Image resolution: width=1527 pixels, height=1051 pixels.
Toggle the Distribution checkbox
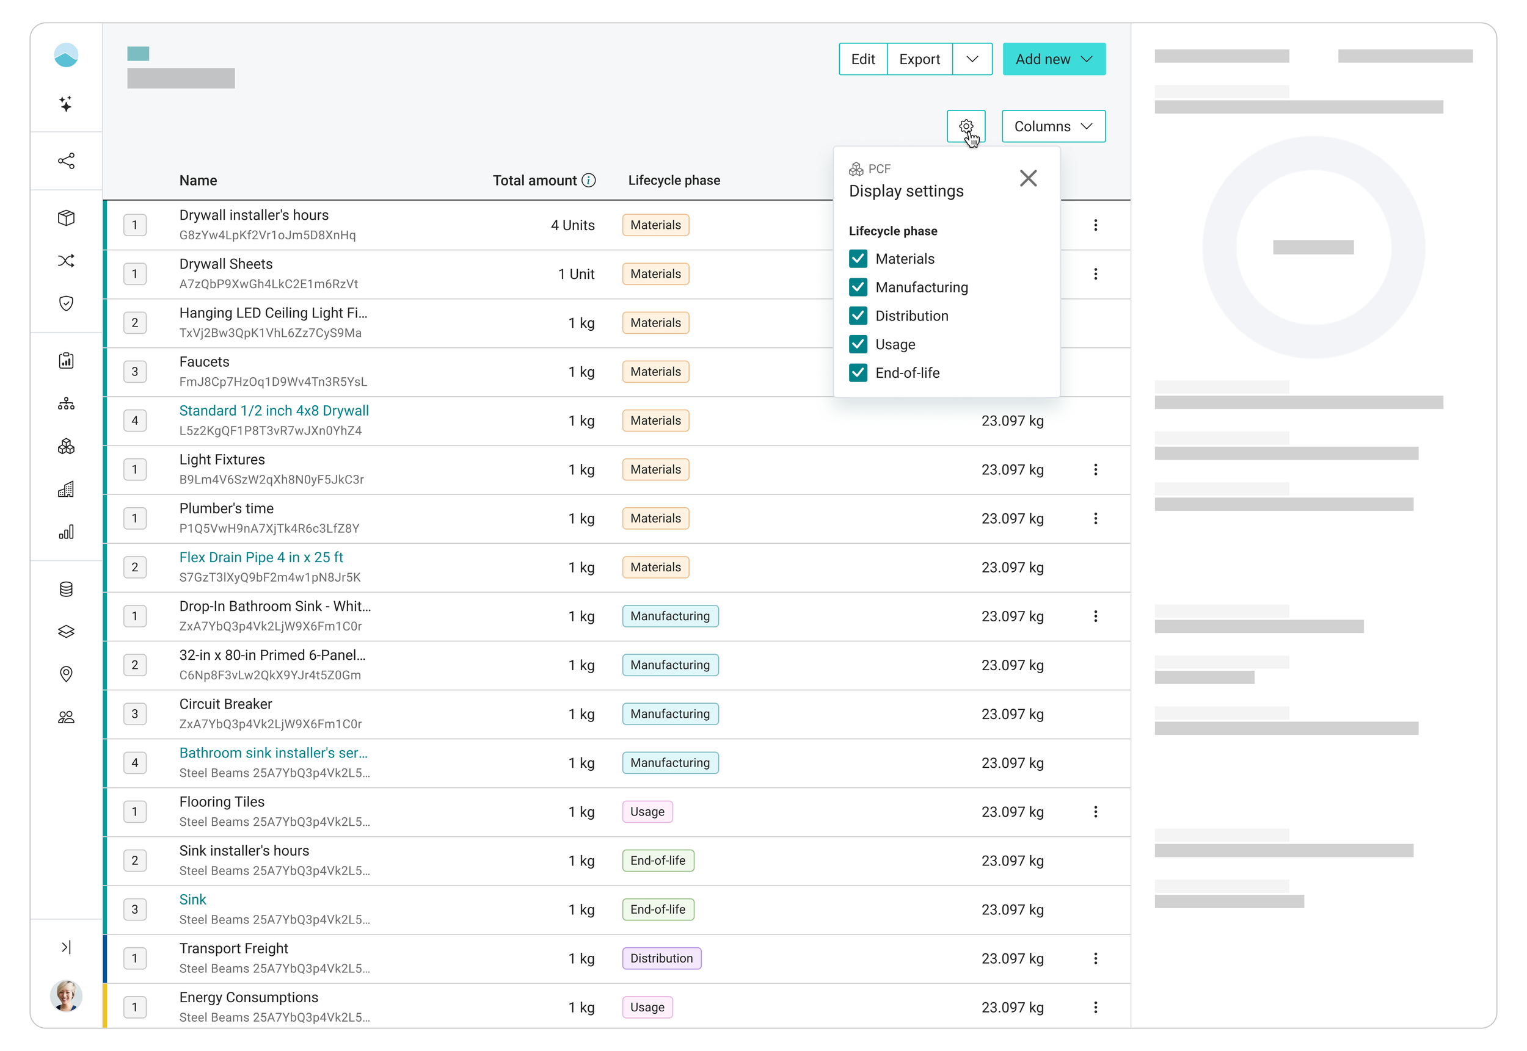(x=858, y=316)
